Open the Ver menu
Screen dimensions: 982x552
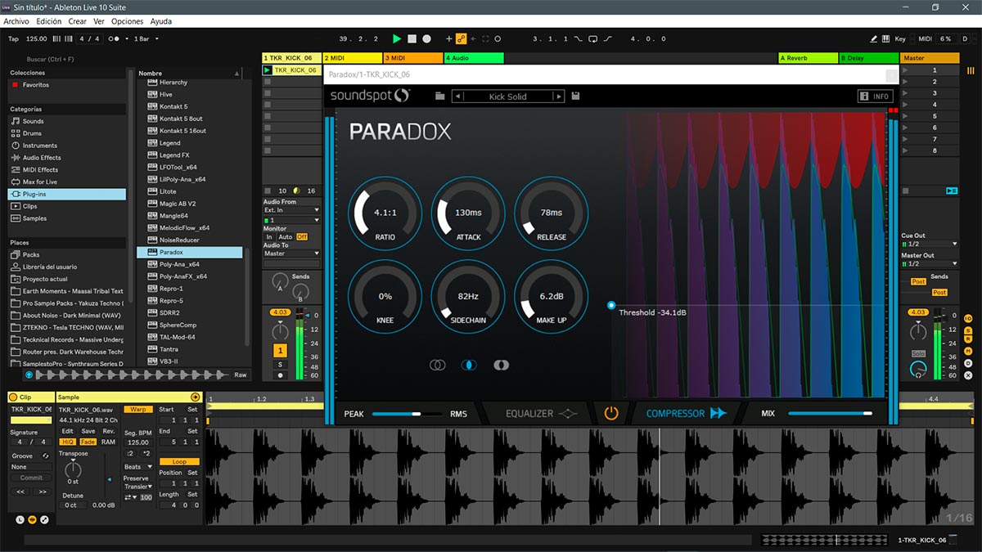pos(99,21)
